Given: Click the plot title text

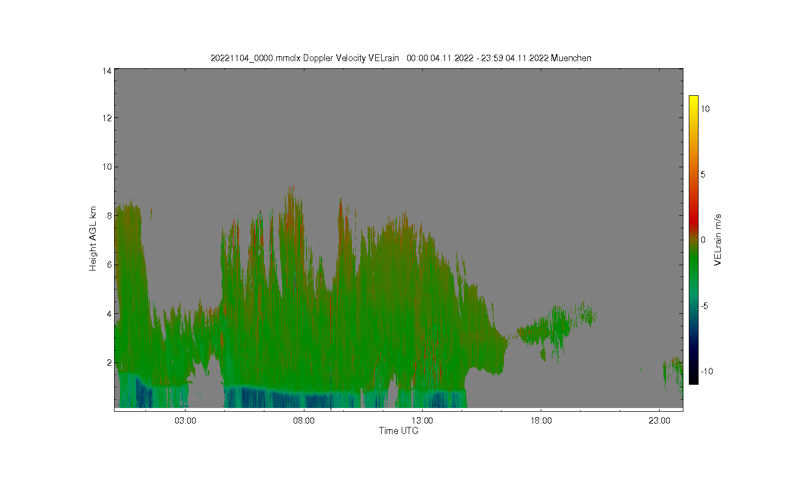Looking at the screenshot, I should pos(401,58).
